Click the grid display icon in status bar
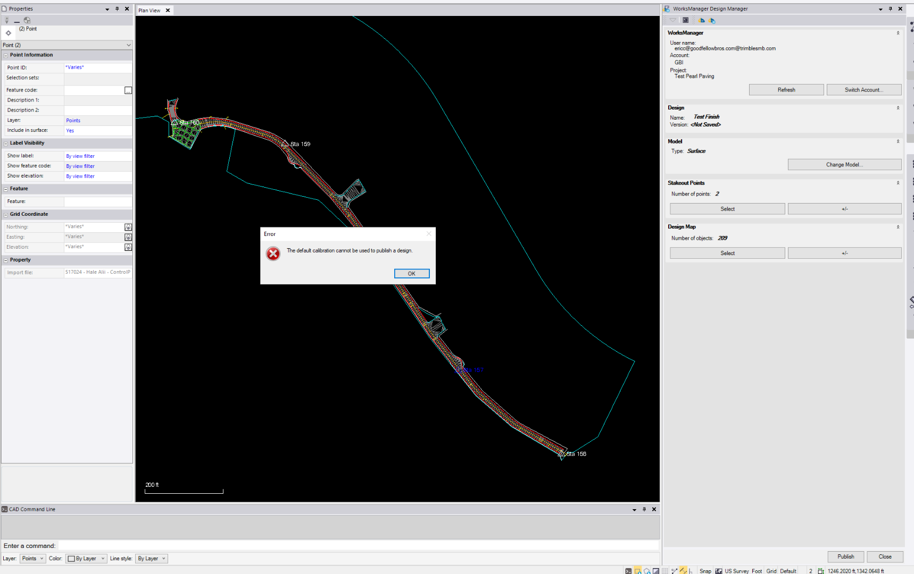Viewport: 914px width, 574px height. pos(665,571)
